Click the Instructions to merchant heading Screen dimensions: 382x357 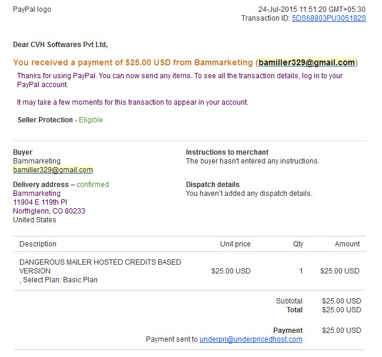[227, 152]
